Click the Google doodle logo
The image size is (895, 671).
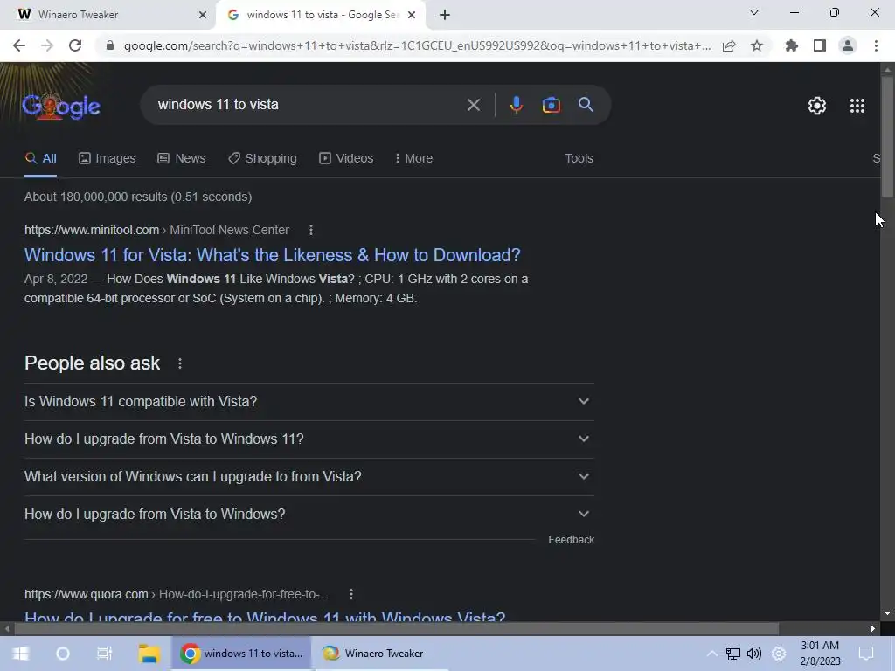61,106
